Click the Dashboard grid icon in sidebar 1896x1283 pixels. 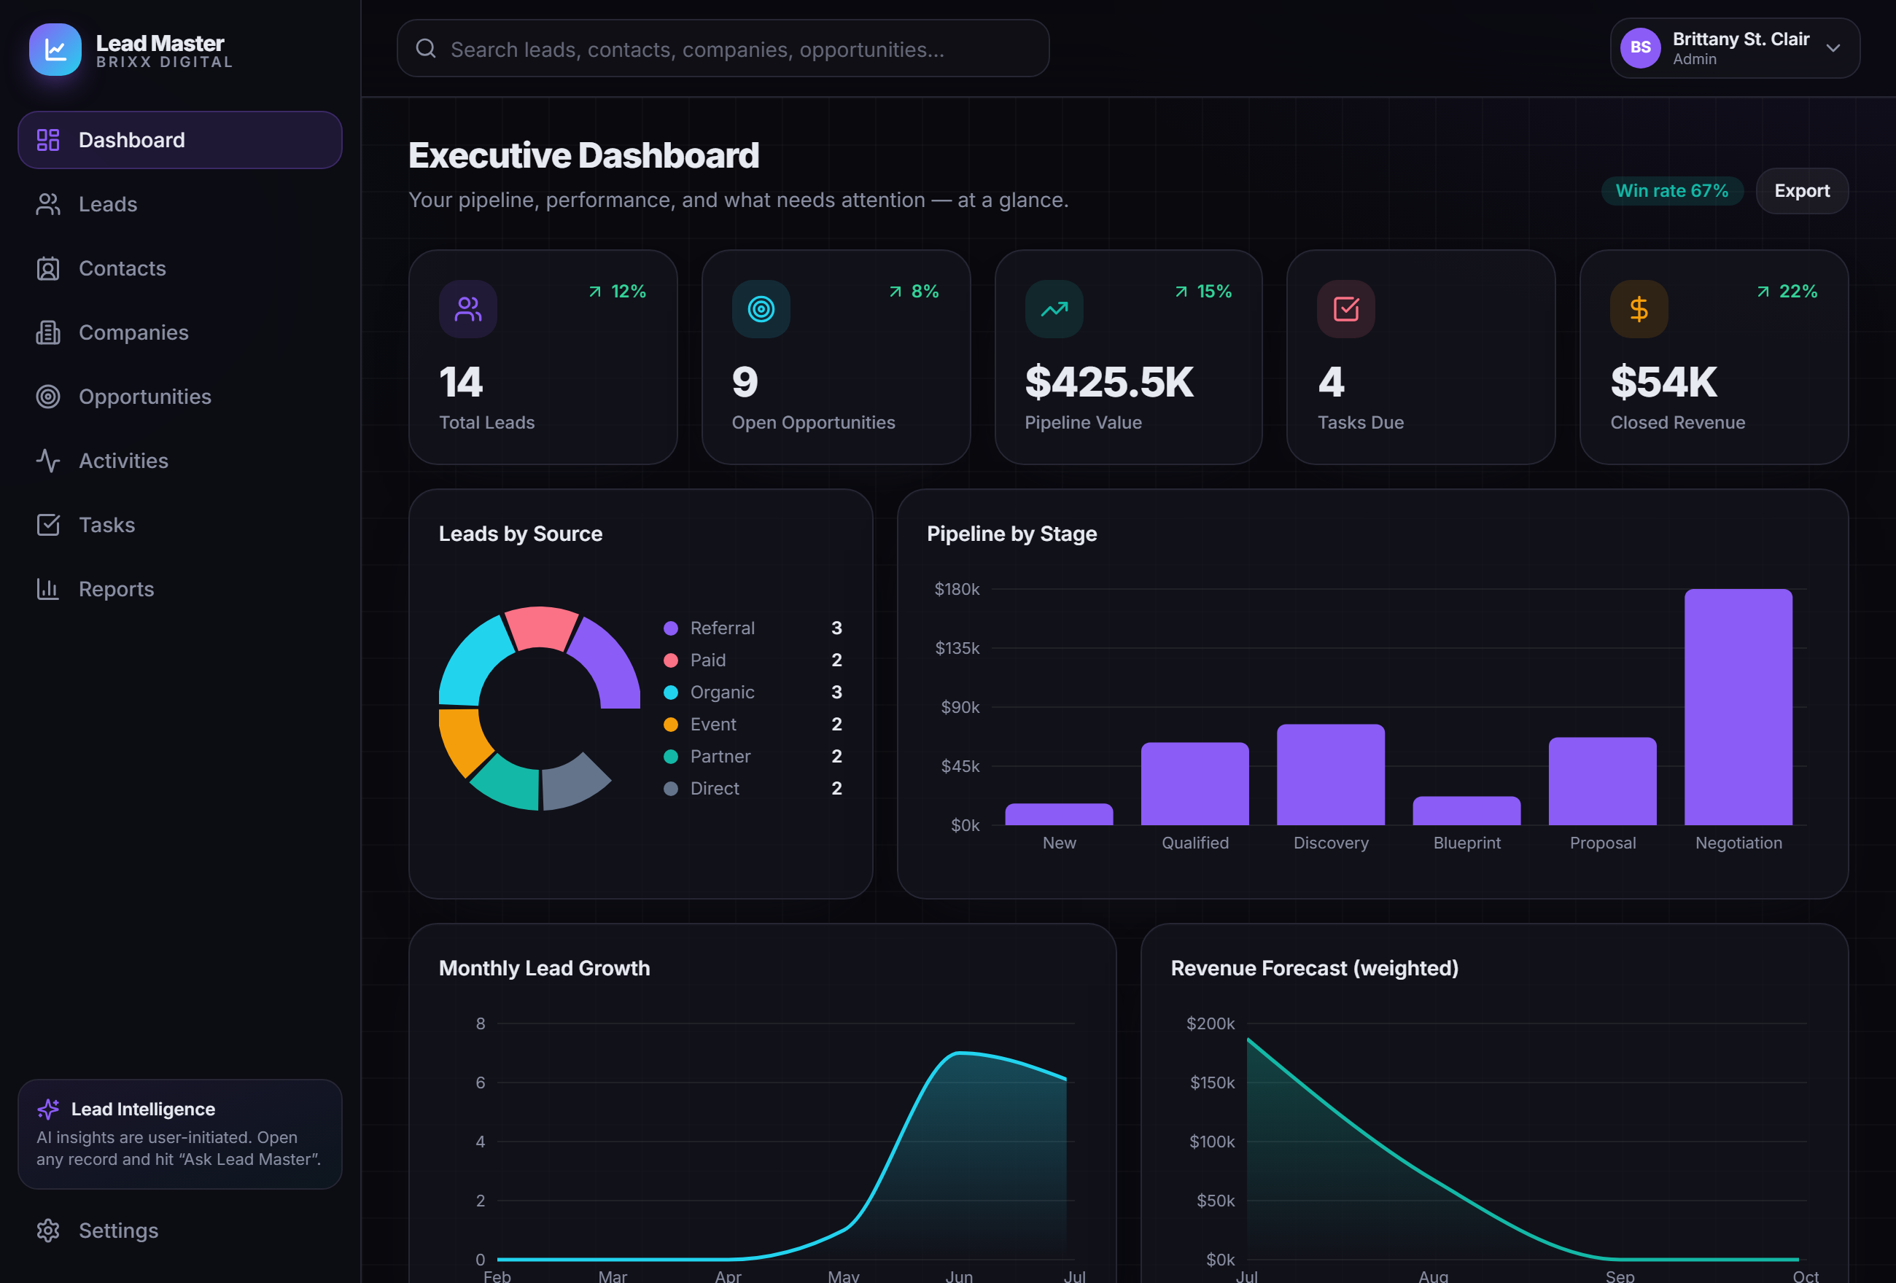pyautogui.click(x=48, y=139)
